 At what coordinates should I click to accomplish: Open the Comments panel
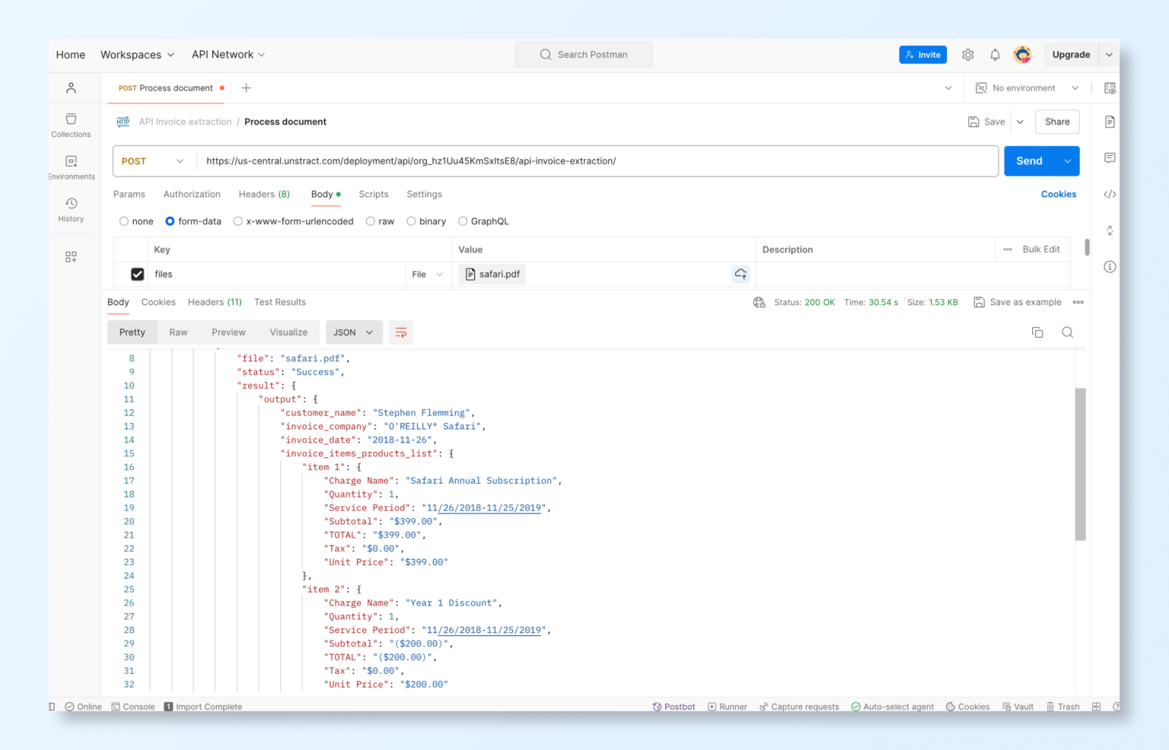pyautogui.click(x=1110, y=158)
